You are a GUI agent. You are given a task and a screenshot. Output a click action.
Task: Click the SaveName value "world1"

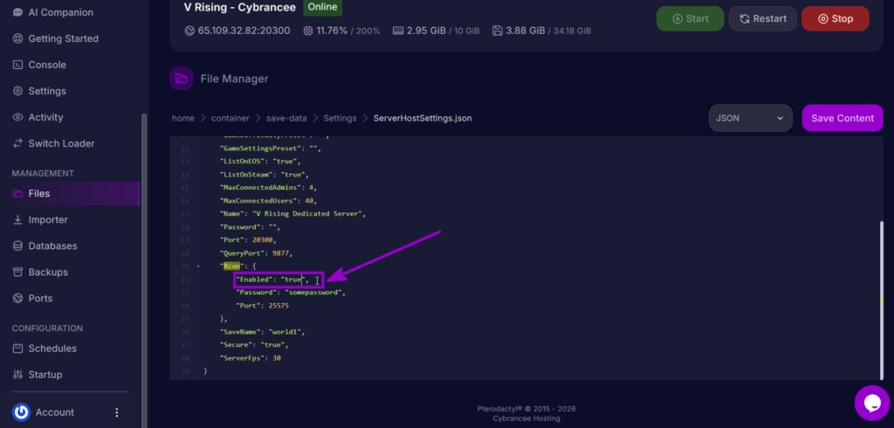(283, 332)
